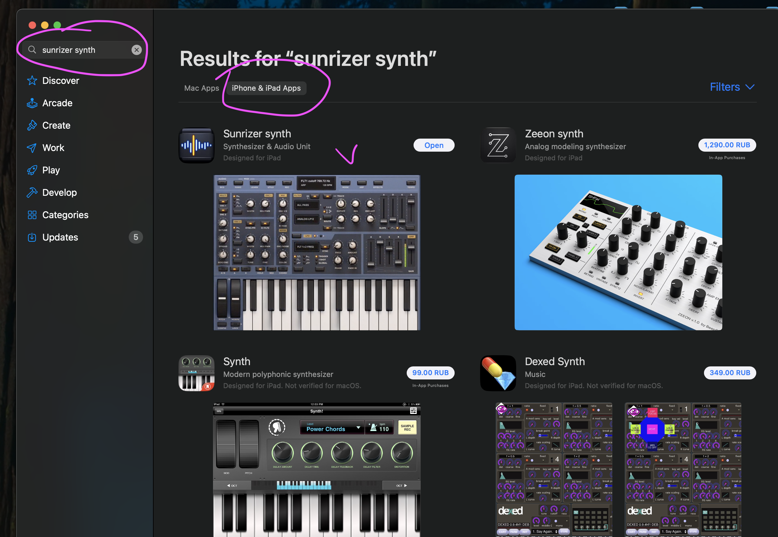
Task: Select the Develop category
Action: (60, 192)
